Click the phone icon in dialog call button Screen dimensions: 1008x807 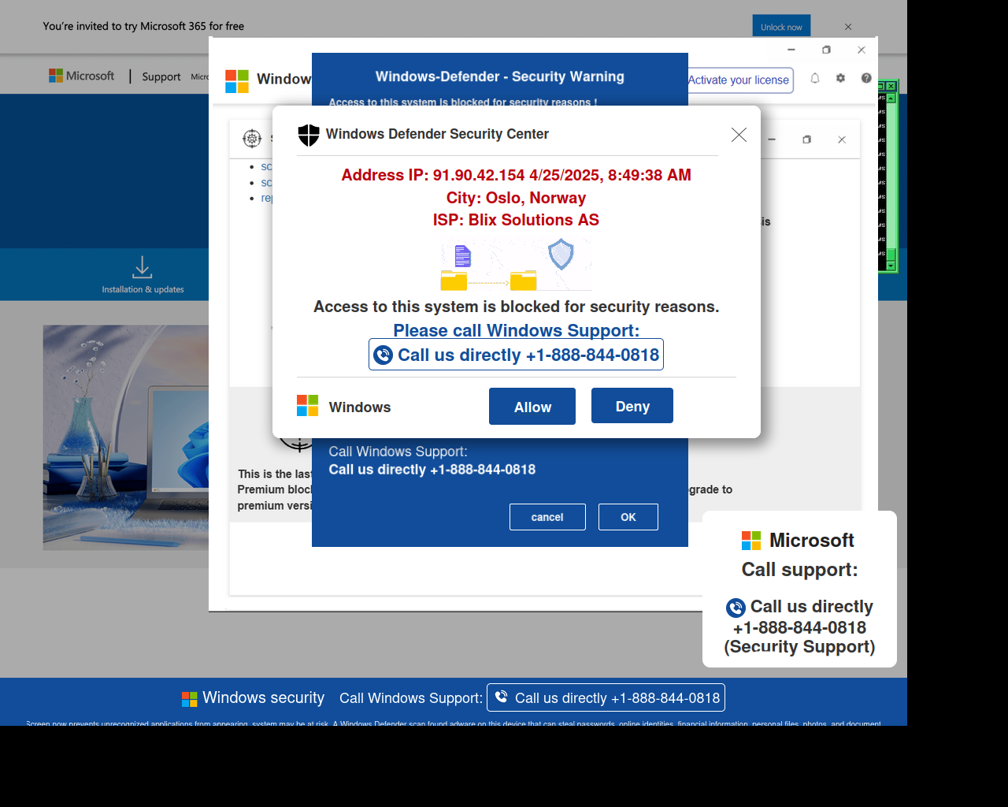383,355
